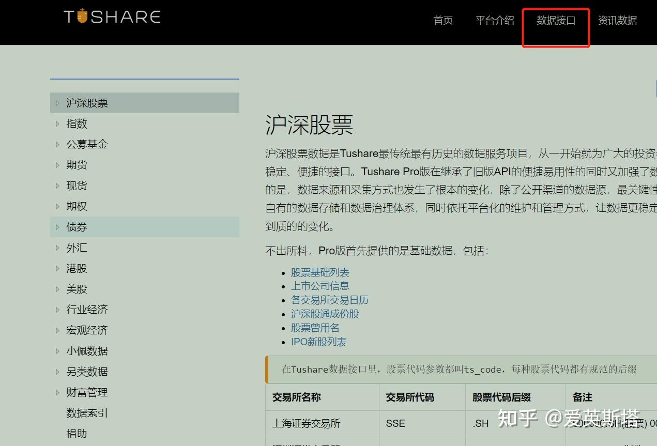The image size is (657, 446).
Task: Open the 各交易所交易日历 link
Action: point(330,300)
